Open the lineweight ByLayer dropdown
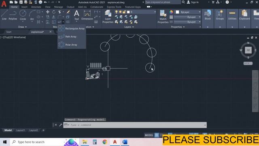Screen dimensions: 259x146 (x=200, y=17)
